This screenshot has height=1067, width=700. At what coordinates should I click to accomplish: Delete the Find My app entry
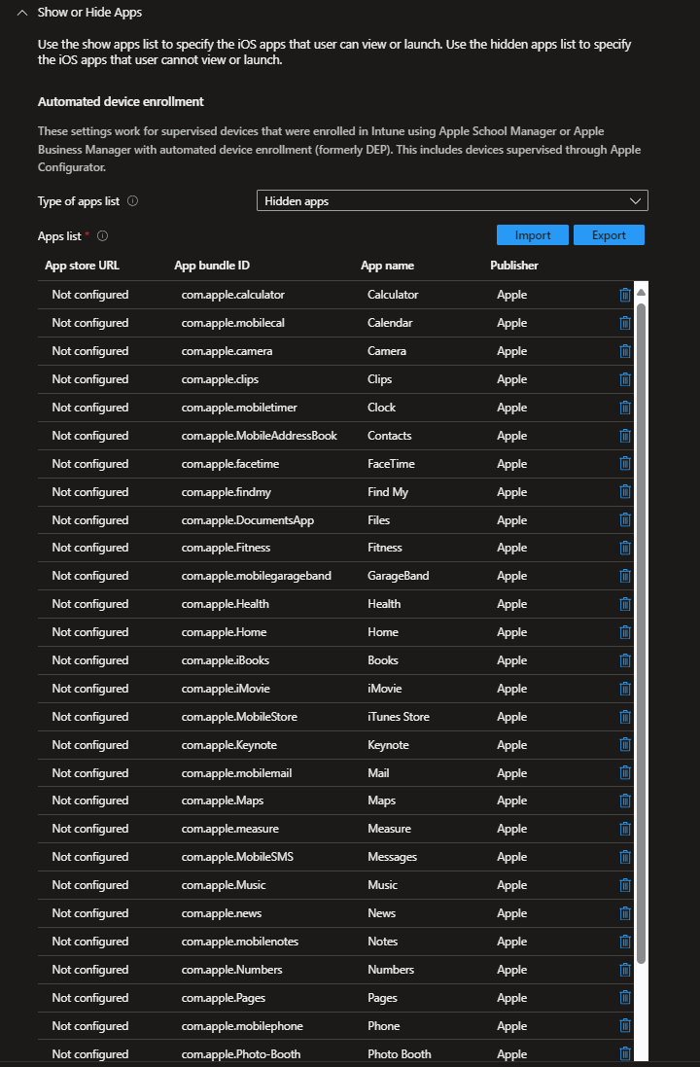pos(625,492)
